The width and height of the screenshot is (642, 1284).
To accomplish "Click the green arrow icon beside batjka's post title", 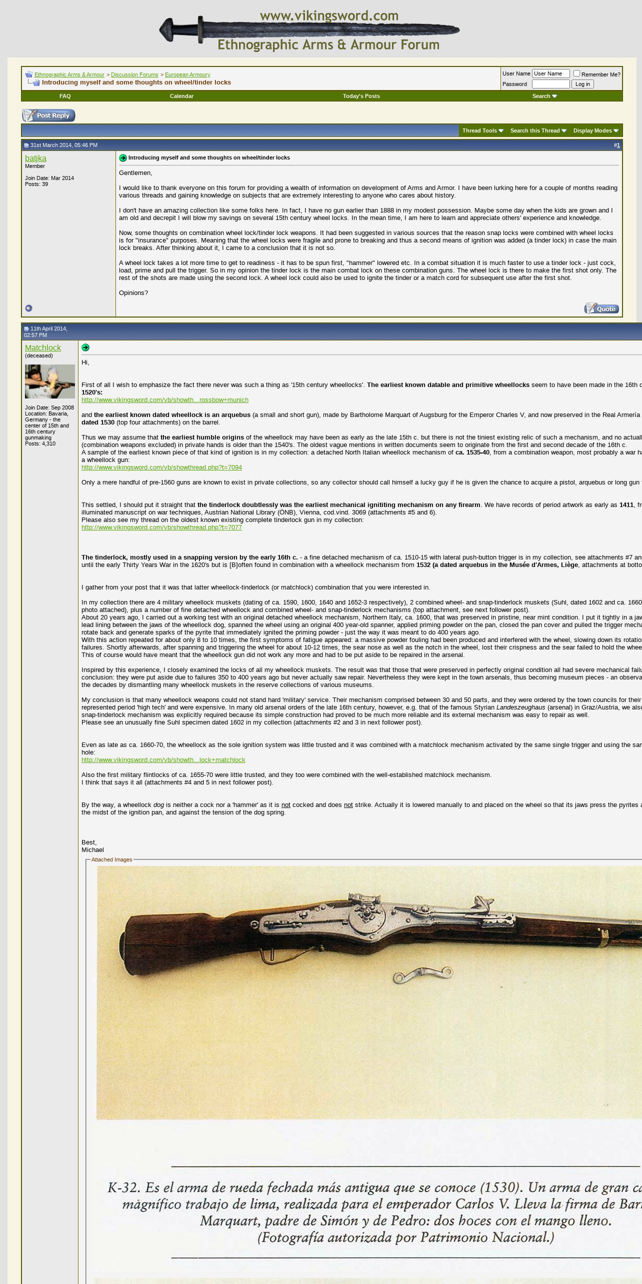I will (123, 158).
